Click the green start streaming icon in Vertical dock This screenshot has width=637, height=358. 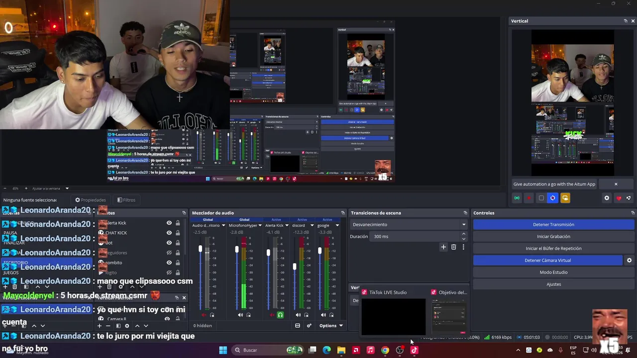517,198
